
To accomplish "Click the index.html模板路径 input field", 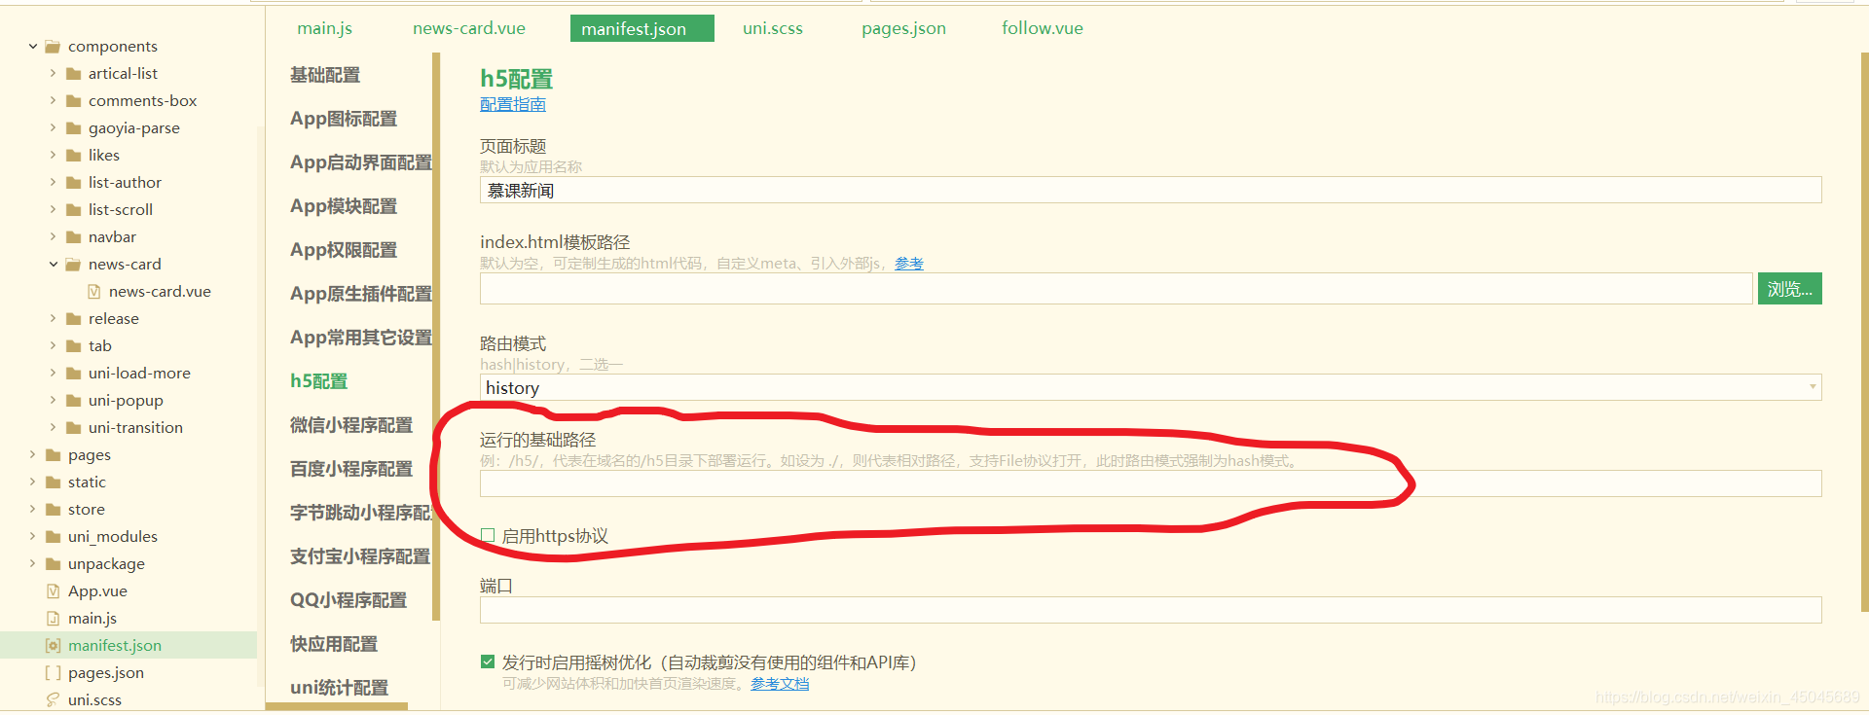I will tap(1116, 289).
